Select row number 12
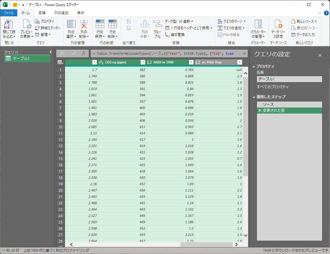This screenshot has height=254, width=330. (60, 140)
